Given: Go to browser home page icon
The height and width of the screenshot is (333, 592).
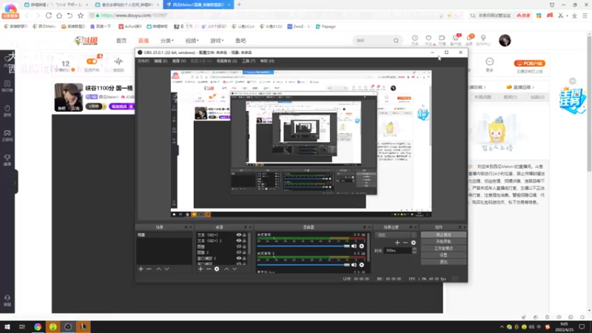Looking at the screenshot, I should (59, 16).
